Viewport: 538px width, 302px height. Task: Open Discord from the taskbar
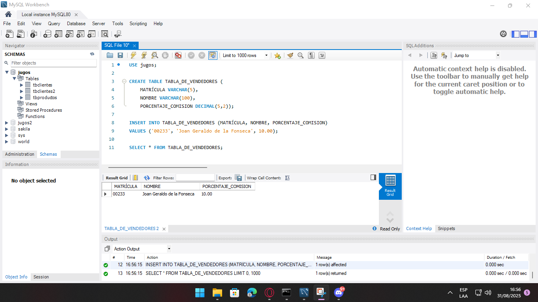tap(339, 292)
